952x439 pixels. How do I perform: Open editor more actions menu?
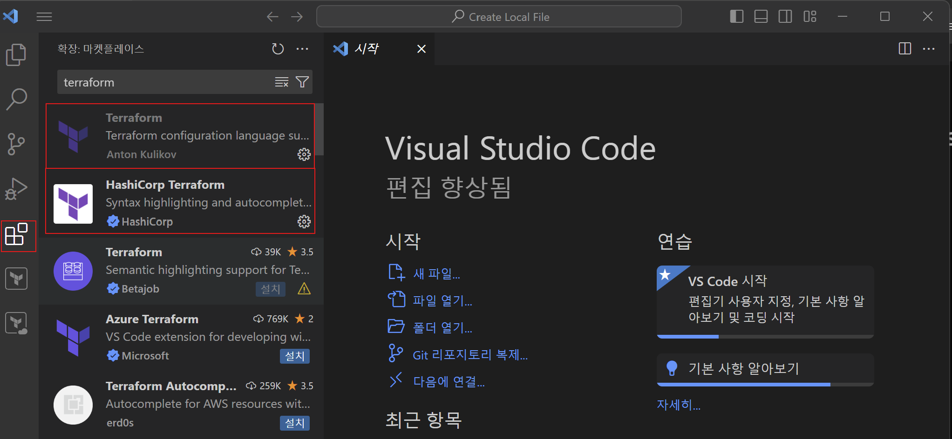tap(929, 49)
